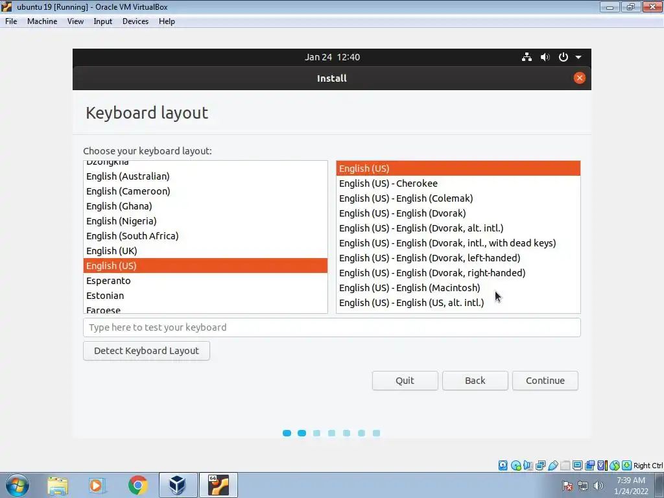Screen dimensions: 664x498
Task: Select English (US) in the left list
Action: pyautogui.click(x=206, y=265)
